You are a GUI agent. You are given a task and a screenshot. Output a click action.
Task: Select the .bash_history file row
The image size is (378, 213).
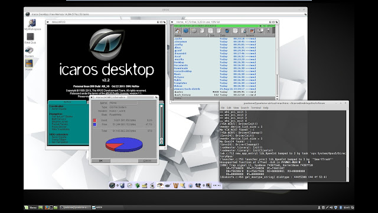[x=224, y=95]
